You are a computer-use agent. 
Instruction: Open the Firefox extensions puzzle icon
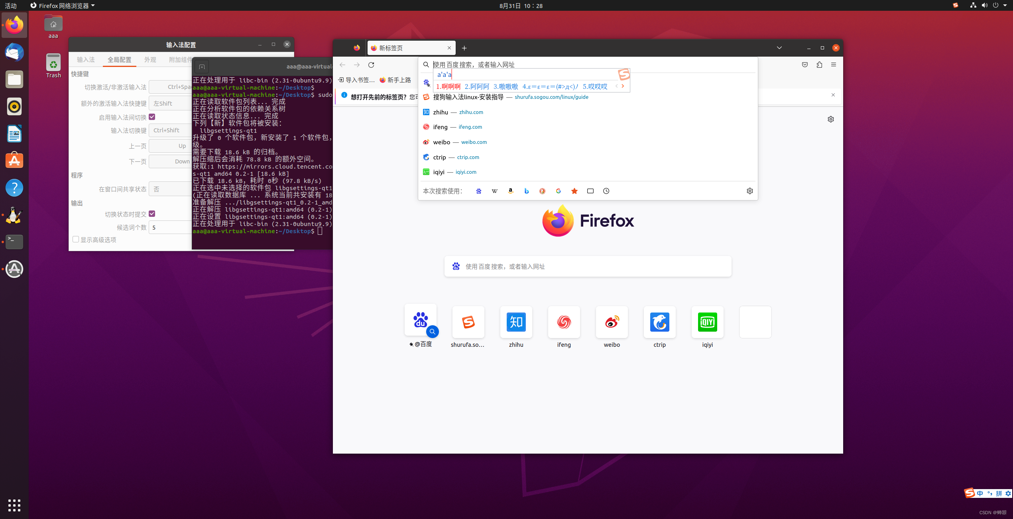tap(819, 65)
